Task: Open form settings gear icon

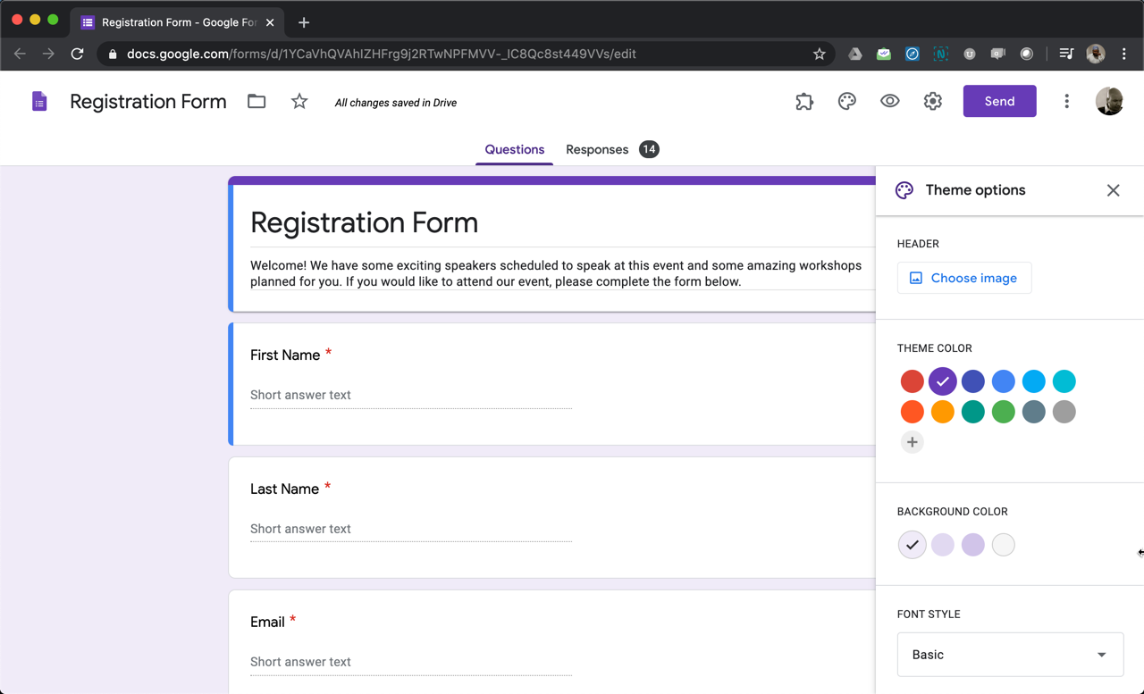Action: pos(932,102)
